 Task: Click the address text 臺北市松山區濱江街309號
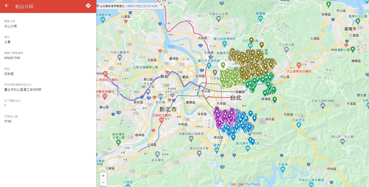pyautogui.click(x=23, y=90)
